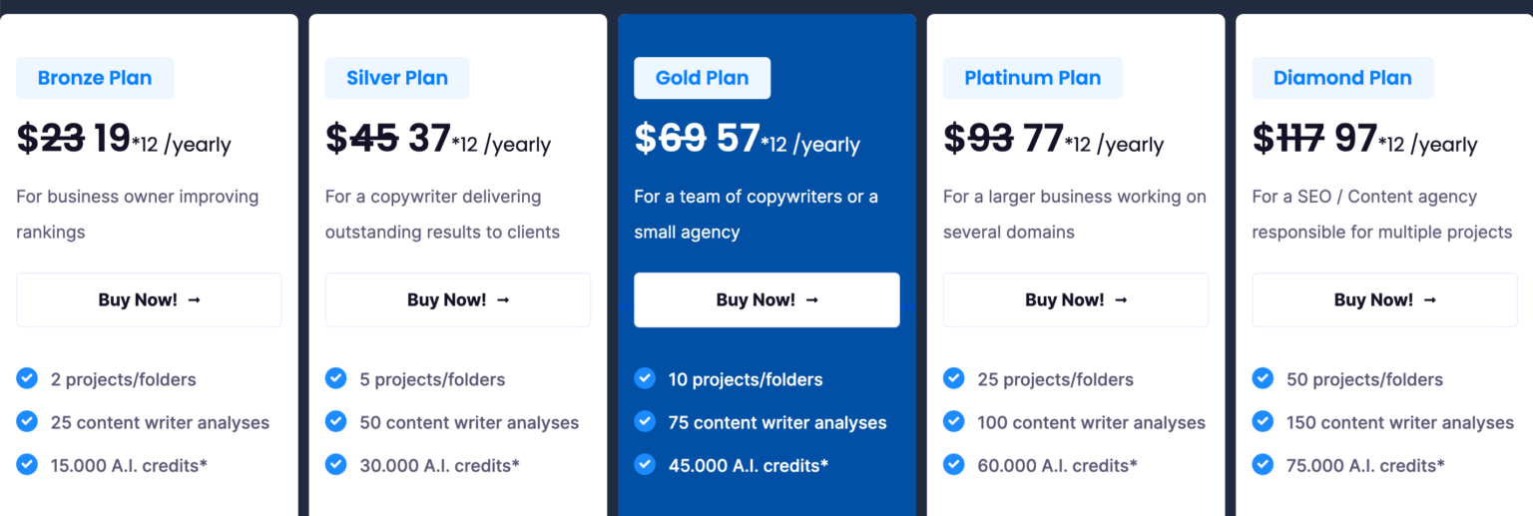
Task: Click checkmark icon beside 2 projects/folders
Action: (x=27, y=378)
